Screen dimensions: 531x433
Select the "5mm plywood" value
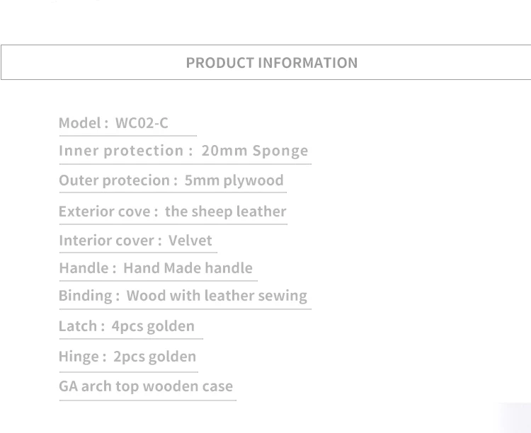click(234, 180)
